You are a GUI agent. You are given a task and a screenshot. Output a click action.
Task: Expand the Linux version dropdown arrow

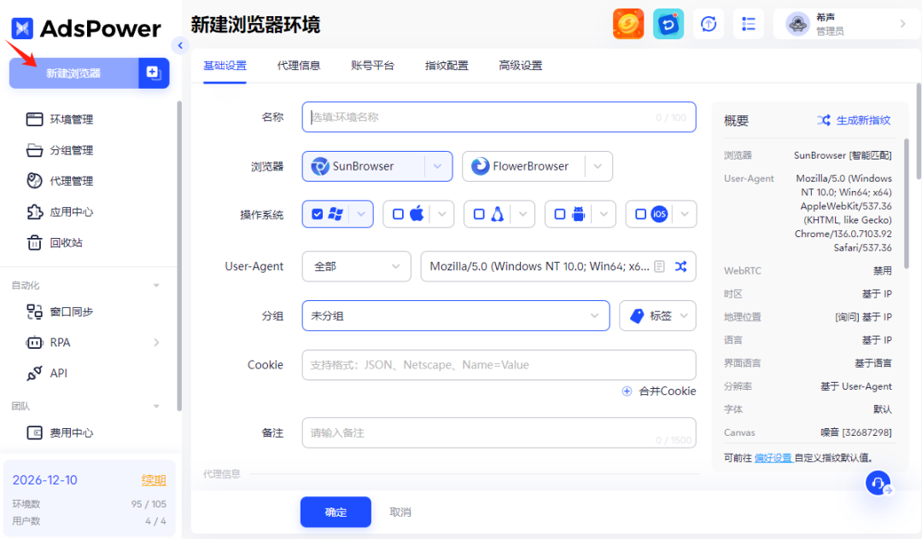tap(522, 214)
